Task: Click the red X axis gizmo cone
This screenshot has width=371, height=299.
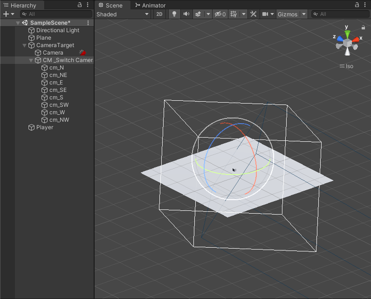Action: pyautogui.click(x=355, y=40)
